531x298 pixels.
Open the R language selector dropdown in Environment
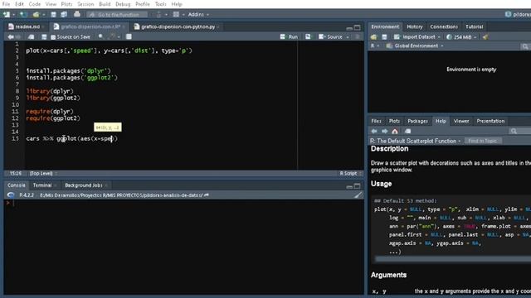[x=375, y=46]
